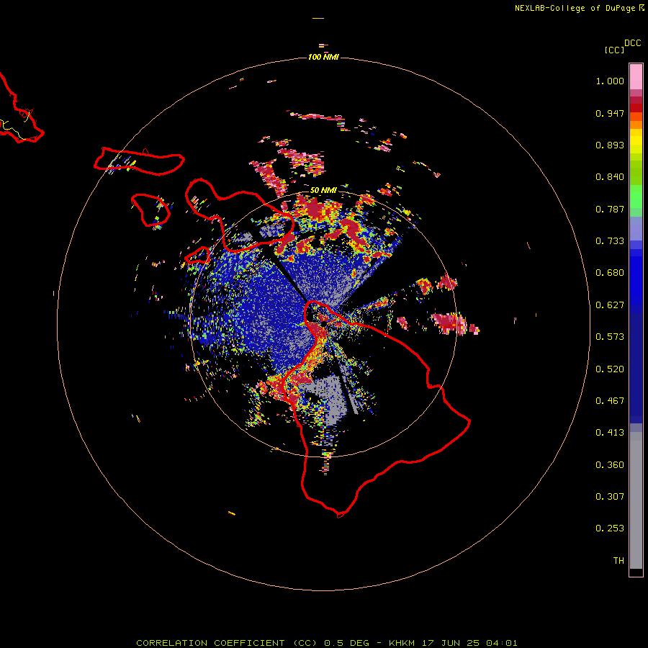Select the 0.787 legend value
The height and width of the screenshot is (648, 648).
click(x=610, y=209)
